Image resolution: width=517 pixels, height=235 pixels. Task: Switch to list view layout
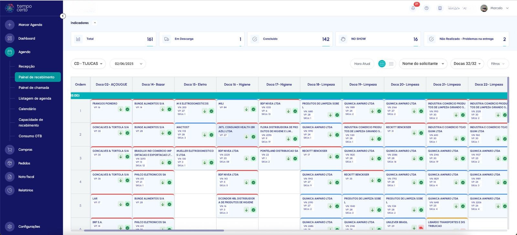[391, 64]
